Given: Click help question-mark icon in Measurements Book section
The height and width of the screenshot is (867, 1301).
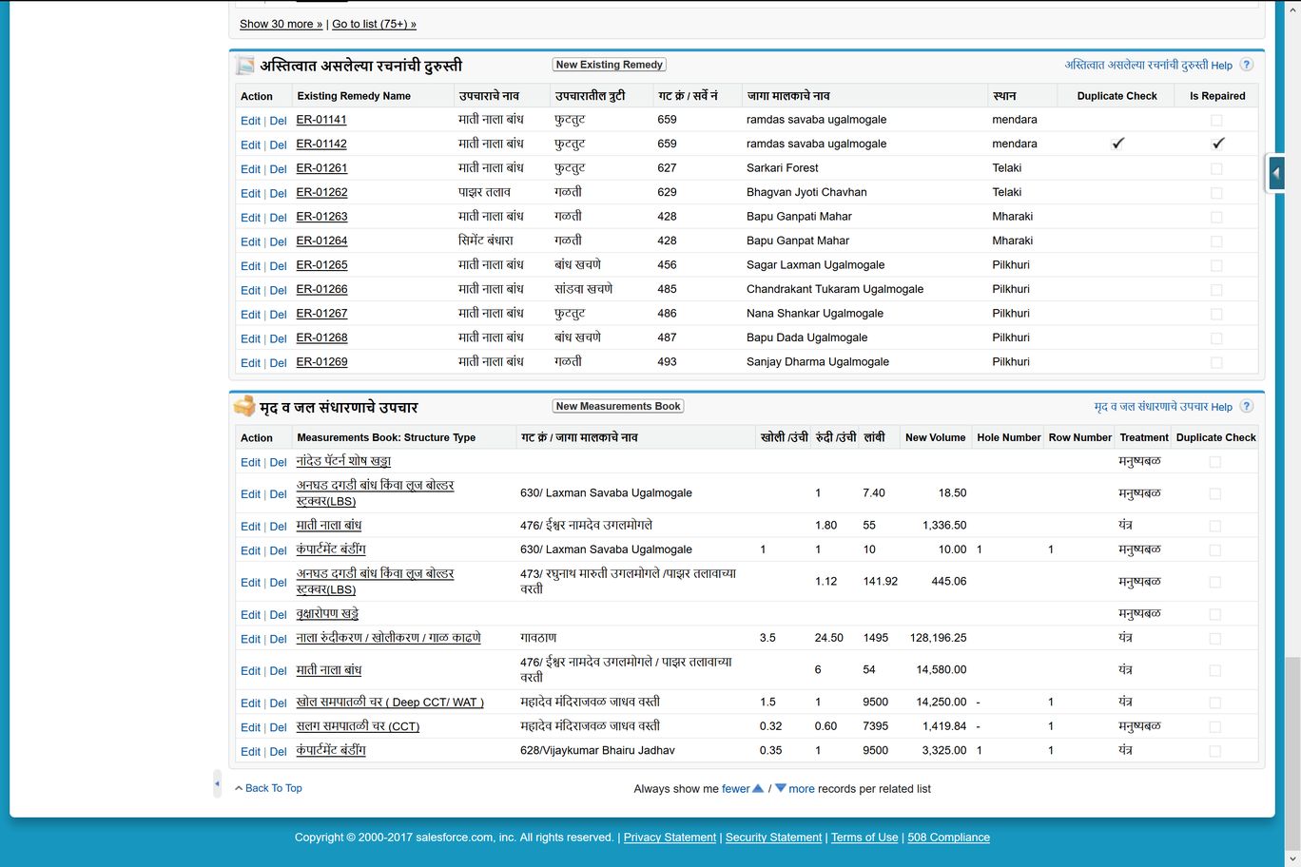Looking at the screenshot, I should pyautogui.click(x=1246, y=406).
